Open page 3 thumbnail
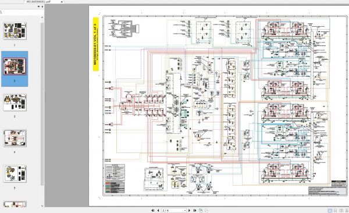This screenshot has width=349, height=213. pyautogui.click(x=15, y=102)
